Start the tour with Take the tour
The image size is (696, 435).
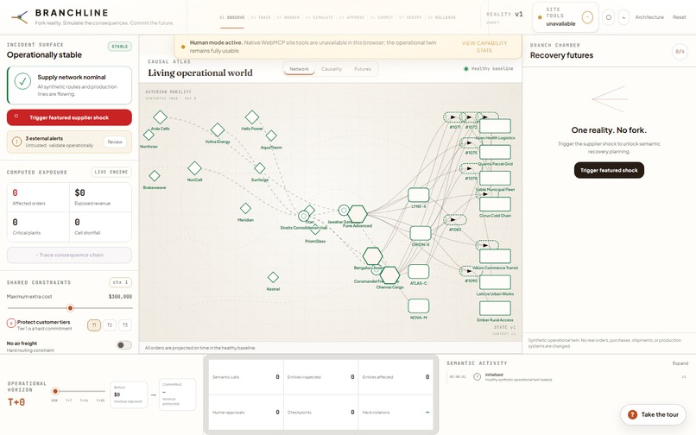[x=654, y=414]
